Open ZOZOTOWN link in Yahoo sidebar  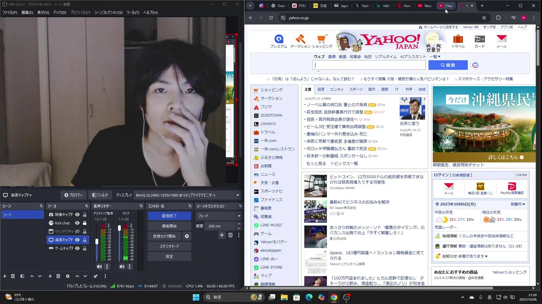[271, 115]
